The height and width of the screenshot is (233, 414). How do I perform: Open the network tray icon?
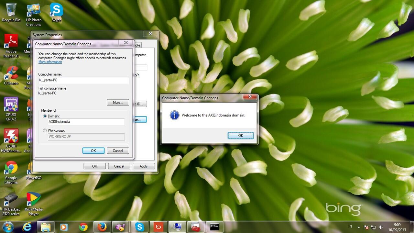click(x=374, y=227)
